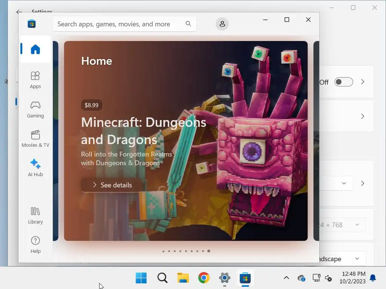Expand second Settings row chevron
This screenshot has height=289, width=386.
(x=363, y=116)
